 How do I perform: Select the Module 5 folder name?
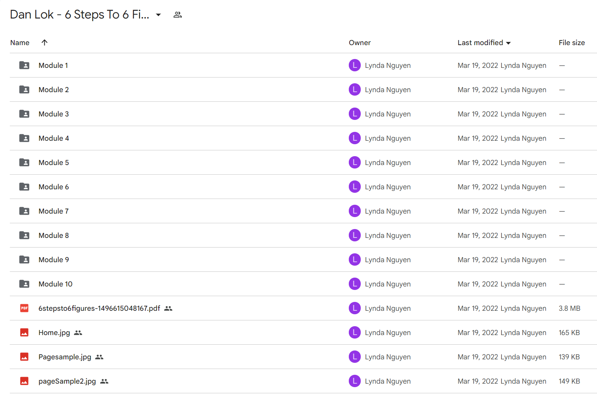[54, 163]
